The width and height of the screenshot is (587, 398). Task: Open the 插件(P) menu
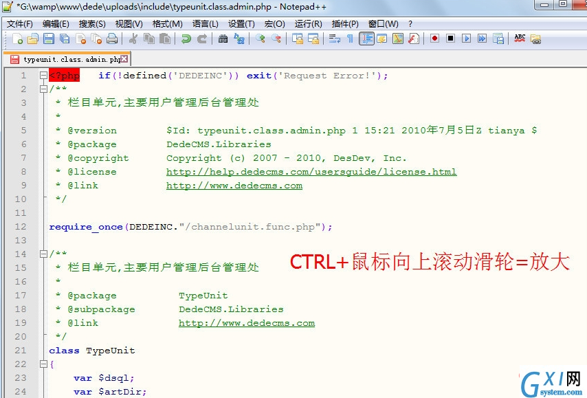coord(345,24)
